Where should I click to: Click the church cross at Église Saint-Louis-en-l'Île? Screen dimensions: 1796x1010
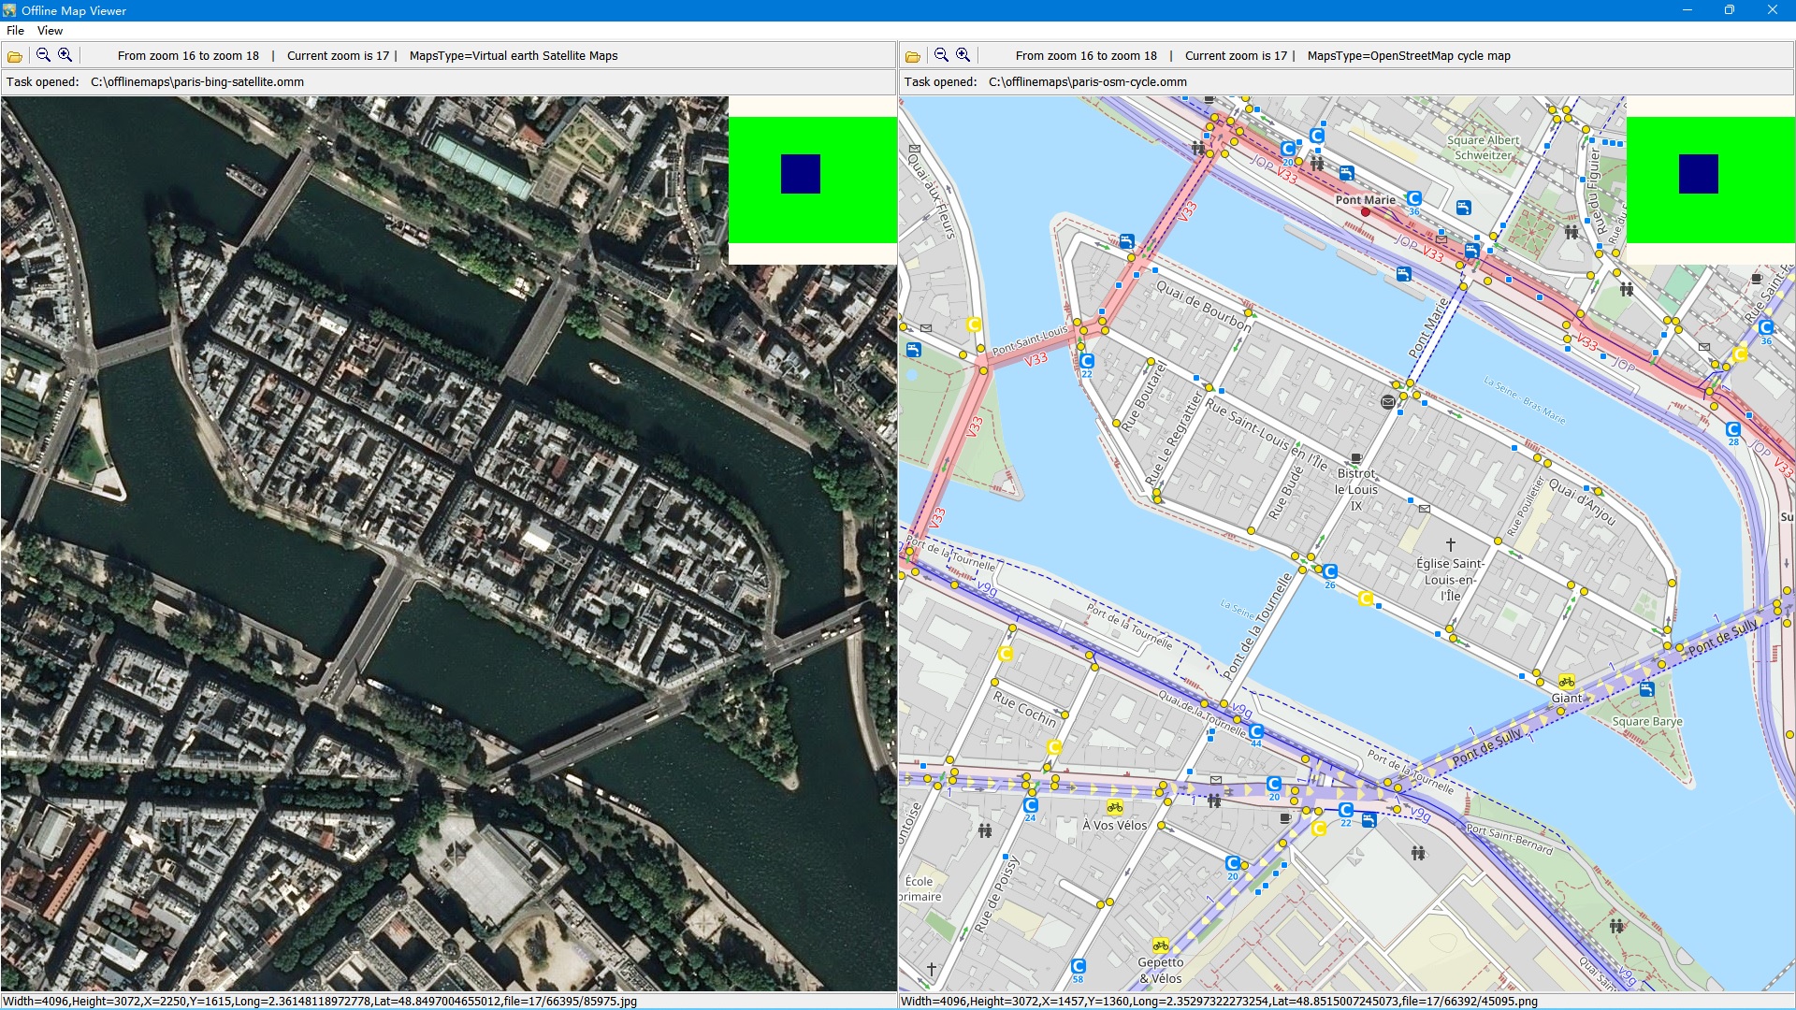point(1450,542)
